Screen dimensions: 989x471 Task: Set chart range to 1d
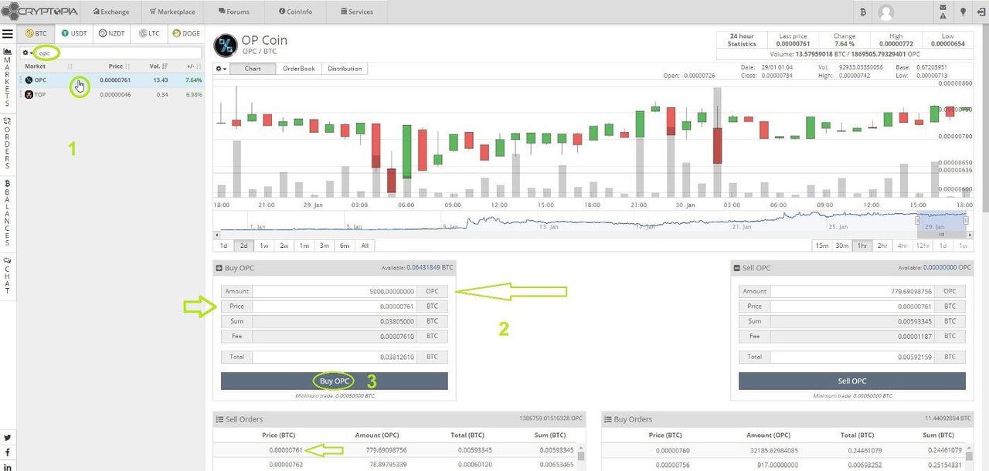223,246
